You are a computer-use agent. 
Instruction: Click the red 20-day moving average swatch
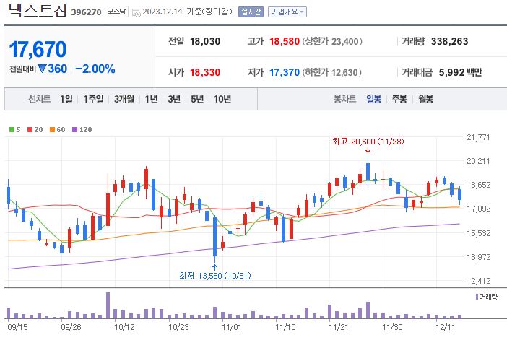point(30,129)
